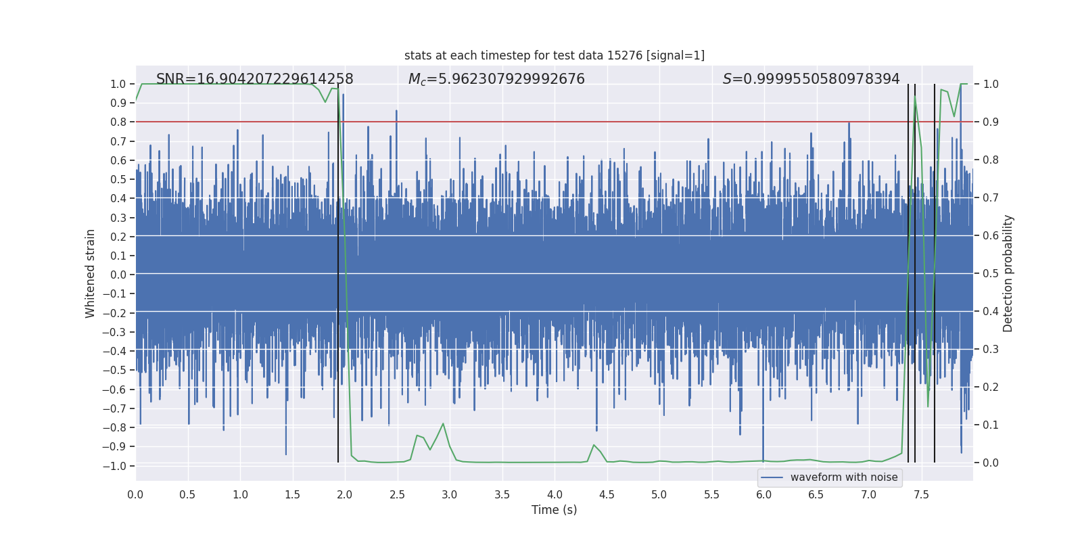Click the green curve peak near 2.9 seconds
This screenshot has height=541, width=1082.
pyautogui.click(x=443, y=424)
